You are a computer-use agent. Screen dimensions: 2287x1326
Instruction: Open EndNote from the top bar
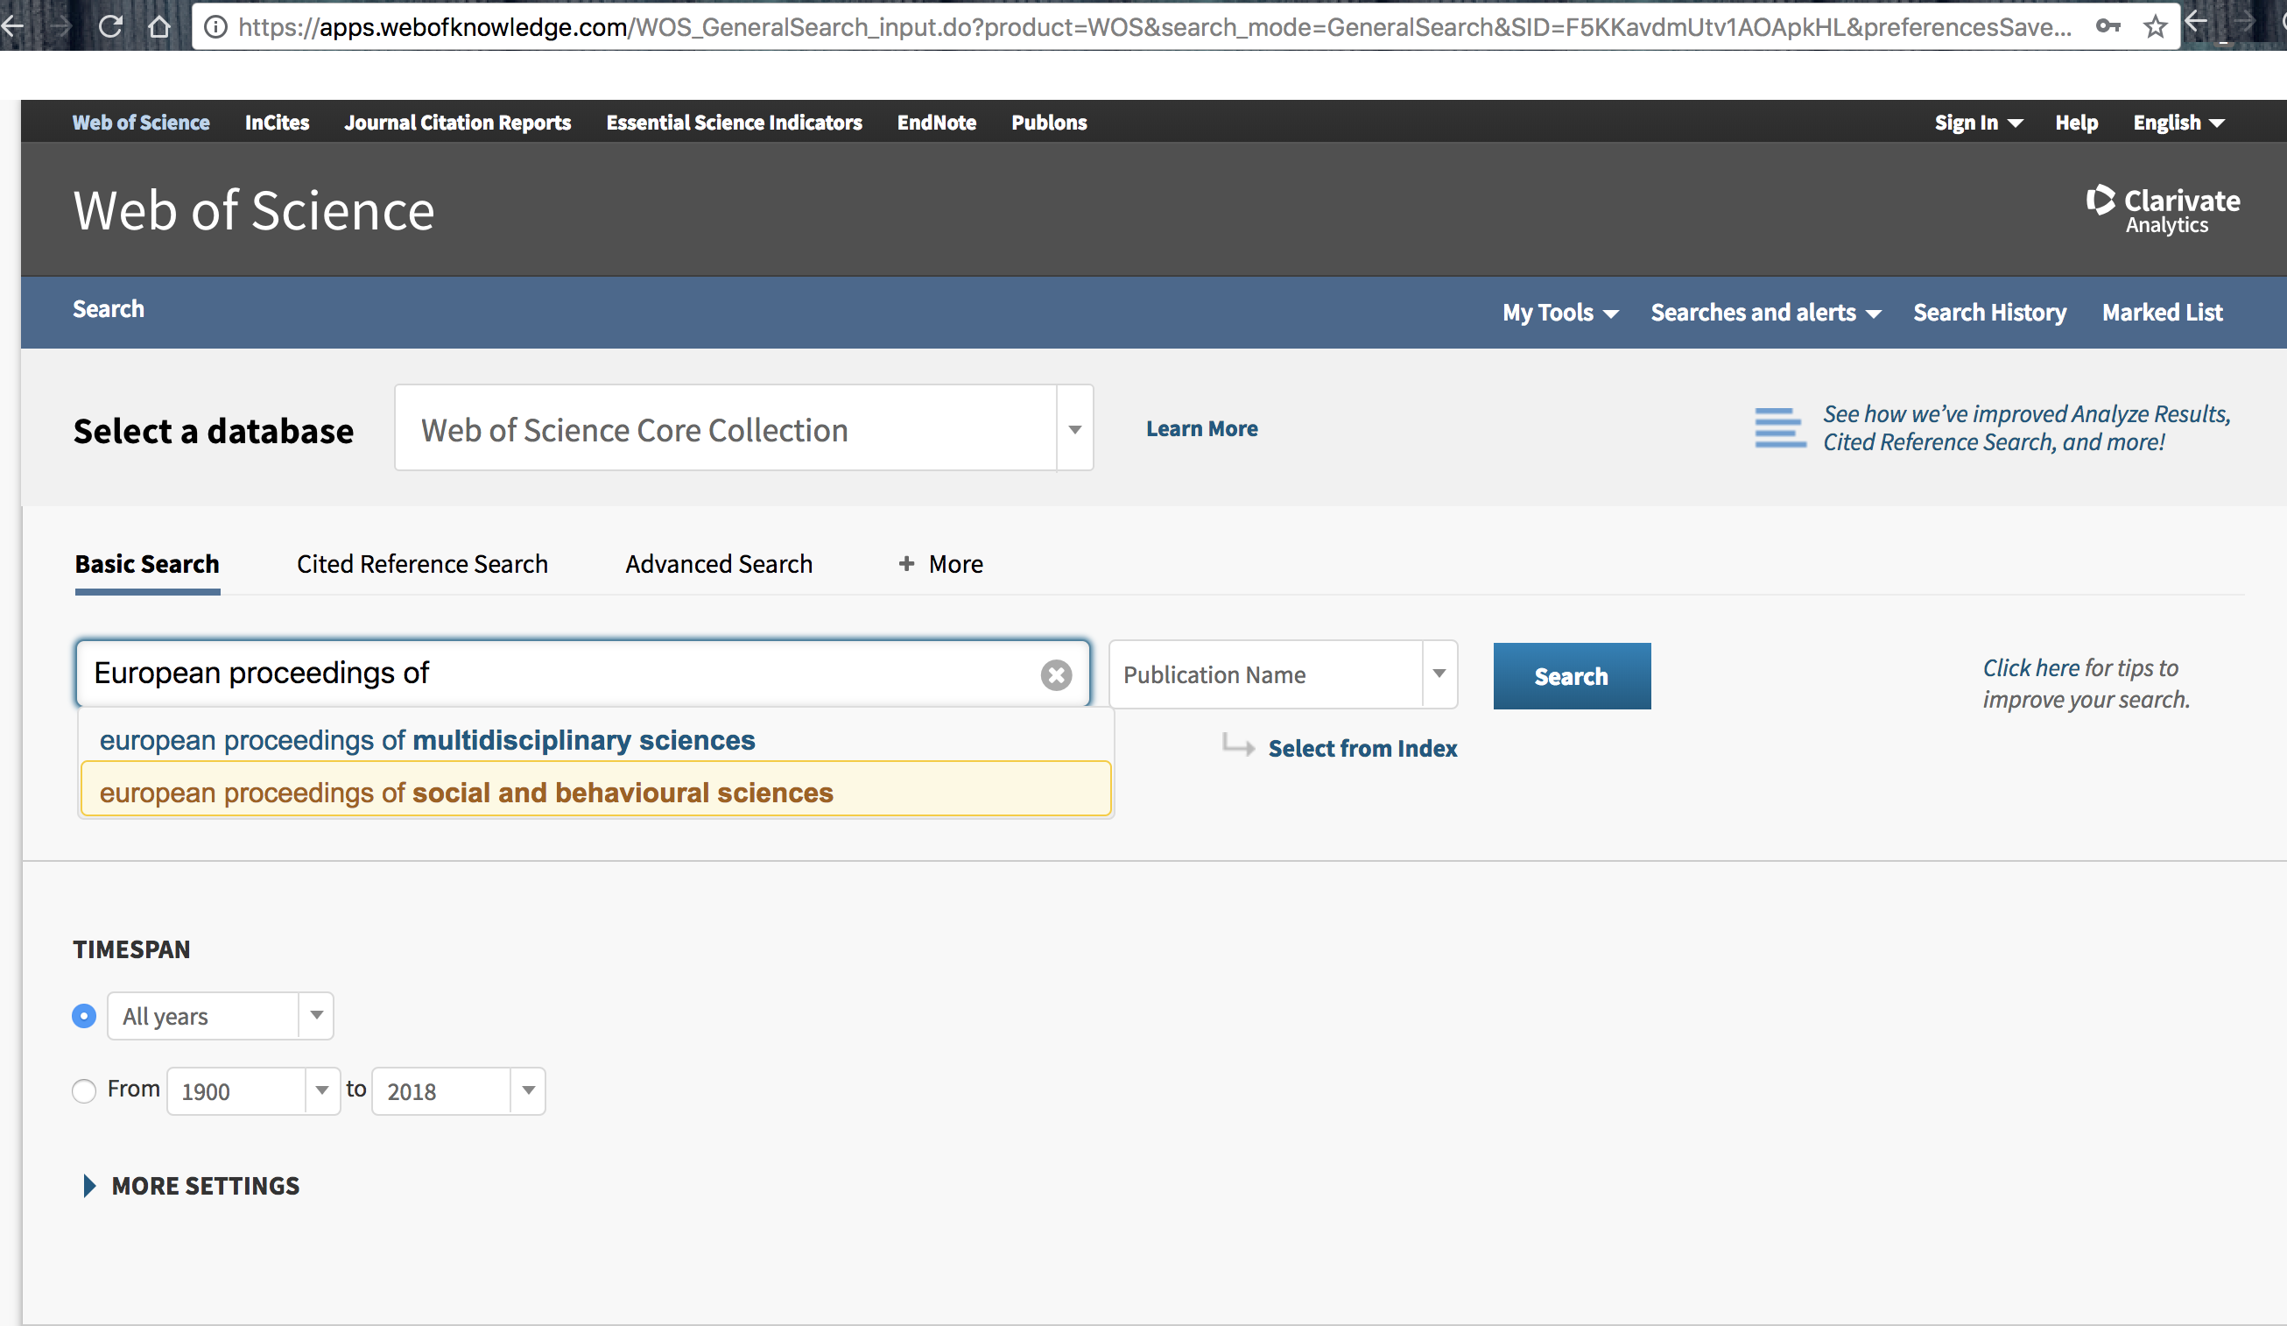pos(937,123)
